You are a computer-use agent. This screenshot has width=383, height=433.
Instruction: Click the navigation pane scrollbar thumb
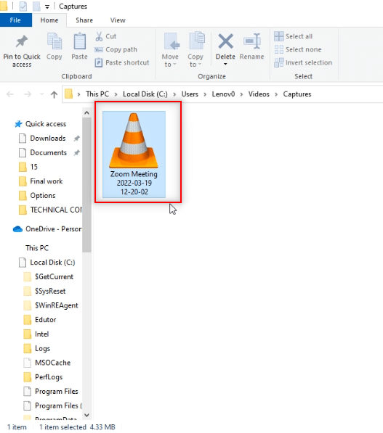pyautogui.click(x=86, y=184)
